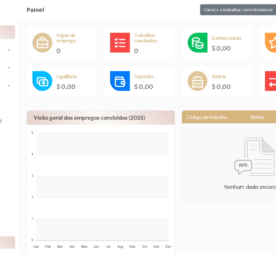Click the Depósito label text
The width and height of the screenshot is (276, 254).
point(144,77)
